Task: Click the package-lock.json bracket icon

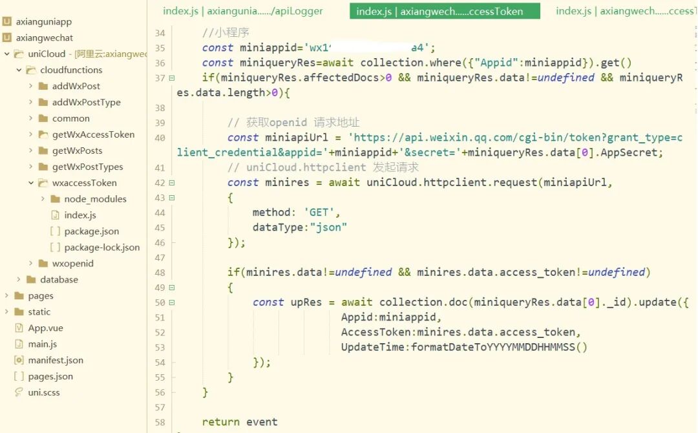Action: pyautogui.click(x=55, y=247)
